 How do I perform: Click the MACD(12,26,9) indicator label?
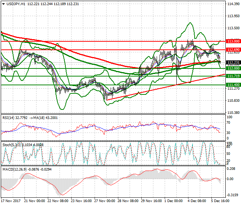(15, 169)
